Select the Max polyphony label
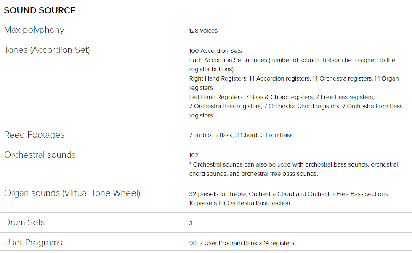This screenshot has height=253, width=412. [x=34, y=30]
